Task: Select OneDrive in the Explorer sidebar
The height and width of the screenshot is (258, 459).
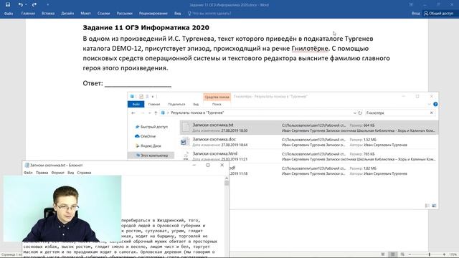Action: [x=146, y=136]
